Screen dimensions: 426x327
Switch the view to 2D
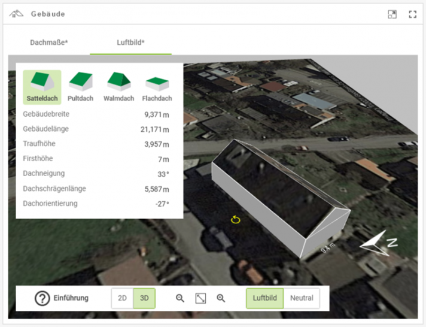point(123,298)
